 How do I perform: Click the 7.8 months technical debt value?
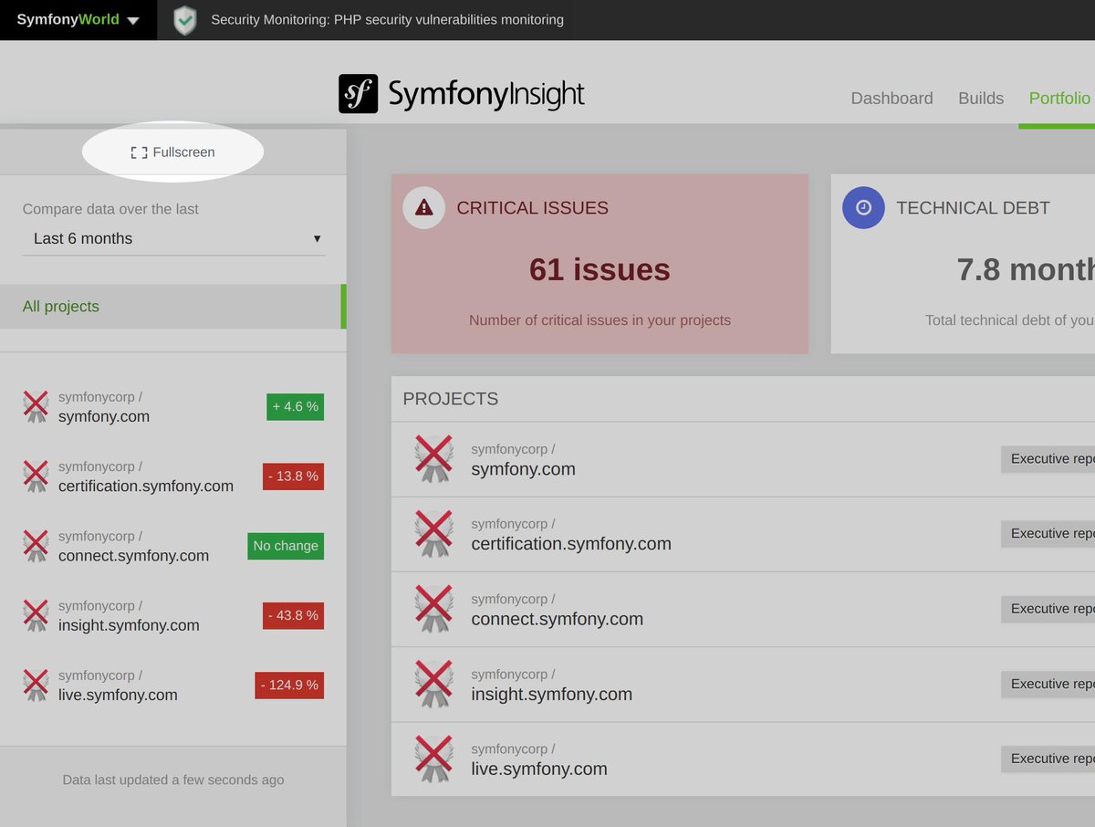1026,269
